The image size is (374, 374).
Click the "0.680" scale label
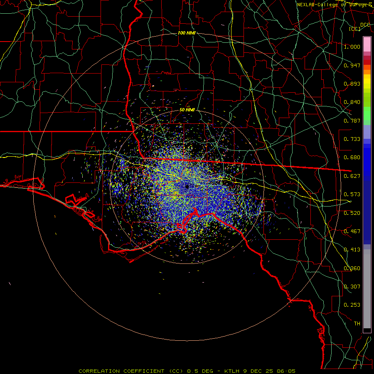point(352,157)
